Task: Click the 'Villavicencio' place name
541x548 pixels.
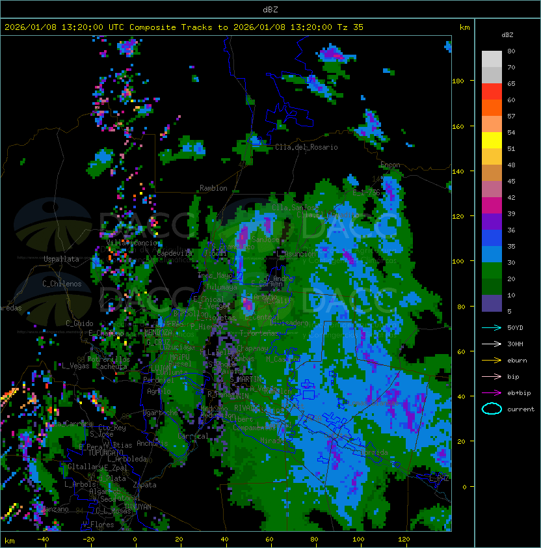Action: click(132, 243)
